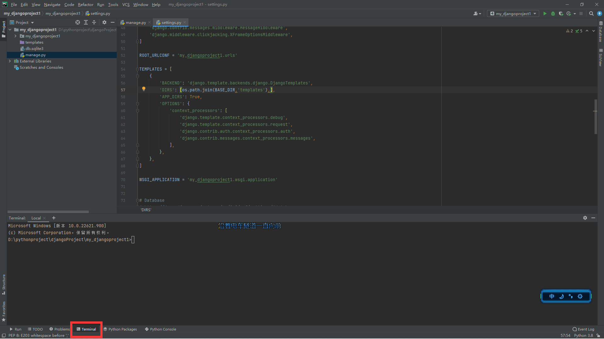Open my_djangoproject1 run configuration dropdown
This screenshot has width=604, height=339.
point(513,13)
